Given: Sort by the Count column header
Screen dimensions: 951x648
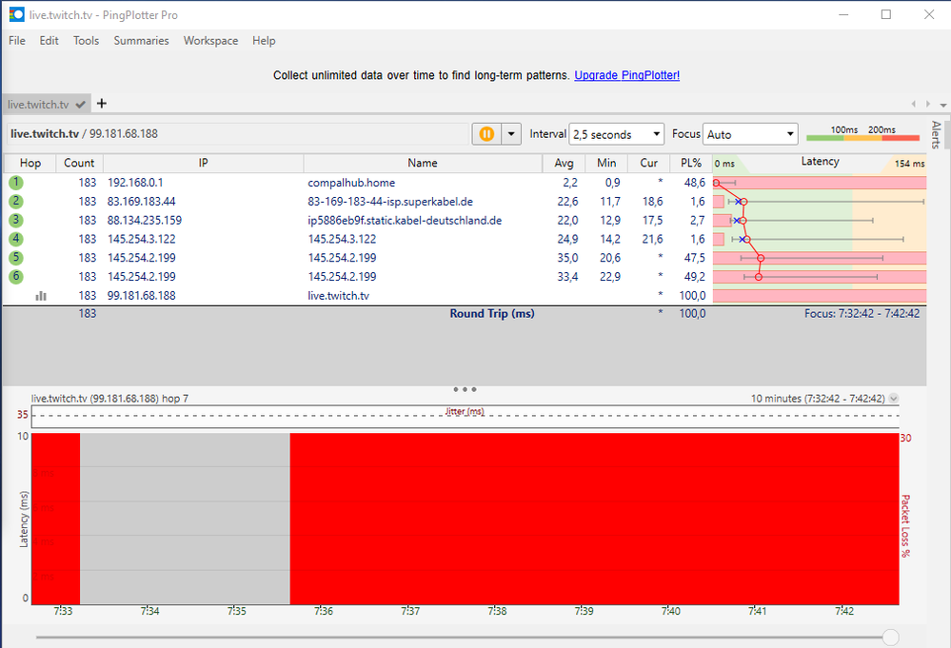Looking at the screenshot, I should (x=79, y=163).
